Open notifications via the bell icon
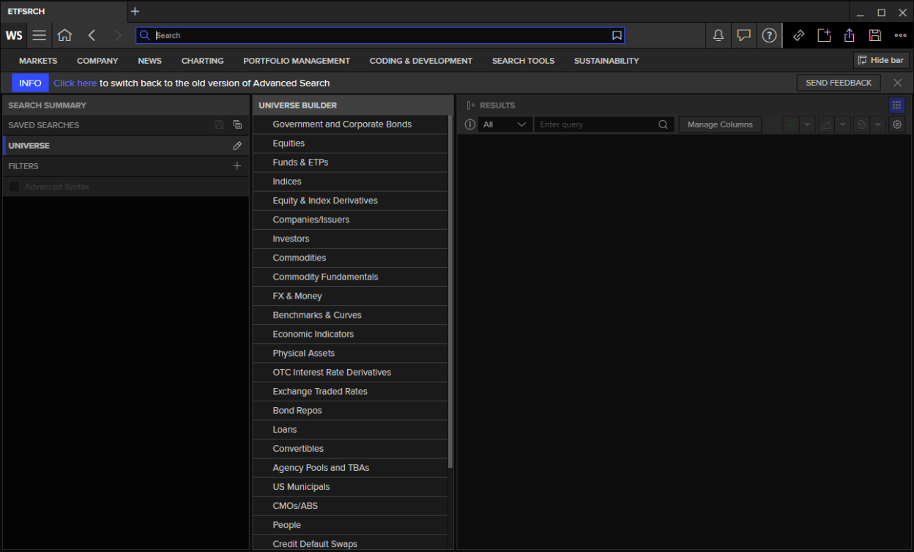Viewport: 914px width, 552px height. click(718, 35)
